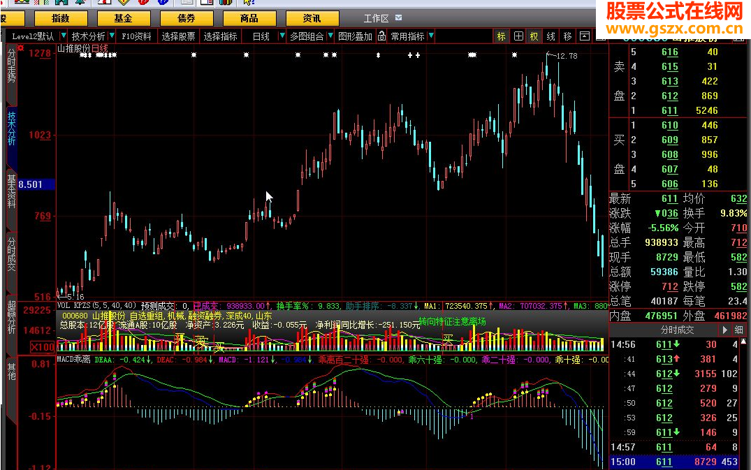This screenshot has width=751, height=470.
Task: Click the 移 chart shift icon
Action: 566,36
